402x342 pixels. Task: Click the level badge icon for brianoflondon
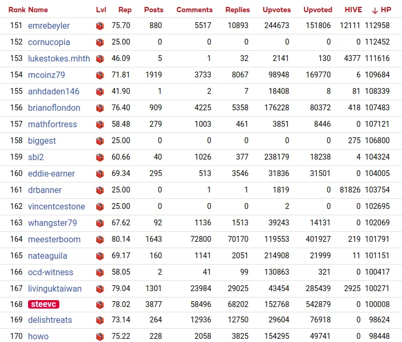[x=100, y=108]
